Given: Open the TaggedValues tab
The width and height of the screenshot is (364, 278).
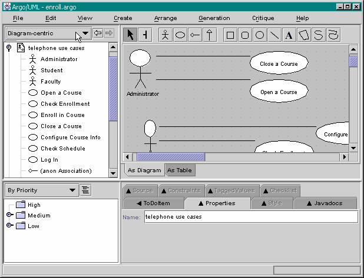Looking at the screenshot, I should click(232, 190).
